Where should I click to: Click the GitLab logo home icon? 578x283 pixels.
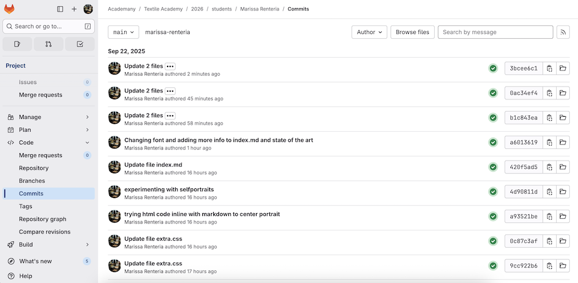pos(10,9)
